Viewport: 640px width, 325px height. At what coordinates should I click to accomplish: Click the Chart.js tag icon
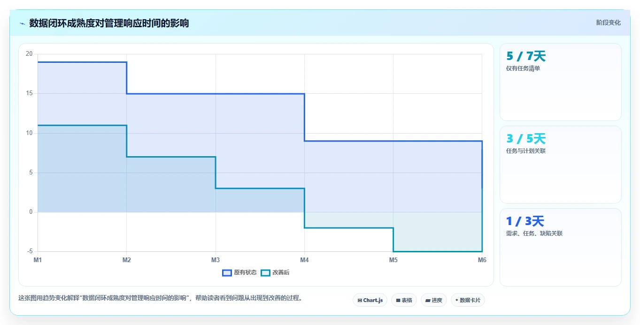[x=360, y=300]
